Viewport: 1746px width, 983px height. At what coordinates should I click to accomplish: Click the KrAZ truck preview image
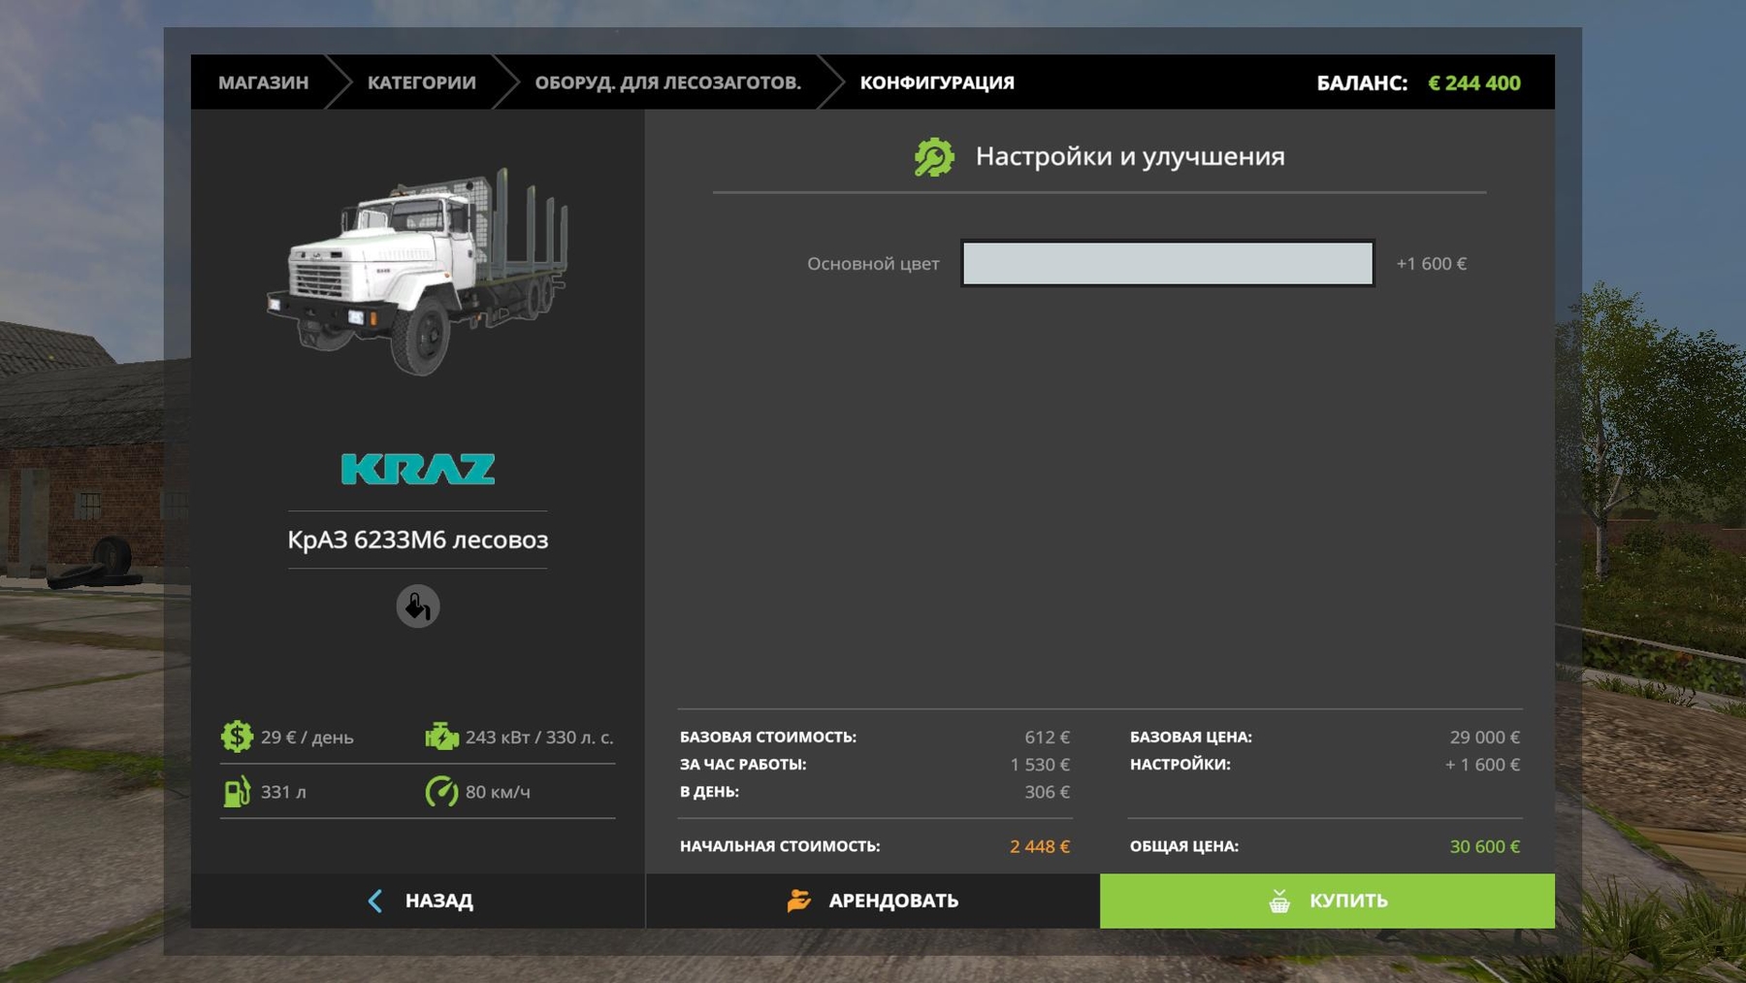click(418, 272)
